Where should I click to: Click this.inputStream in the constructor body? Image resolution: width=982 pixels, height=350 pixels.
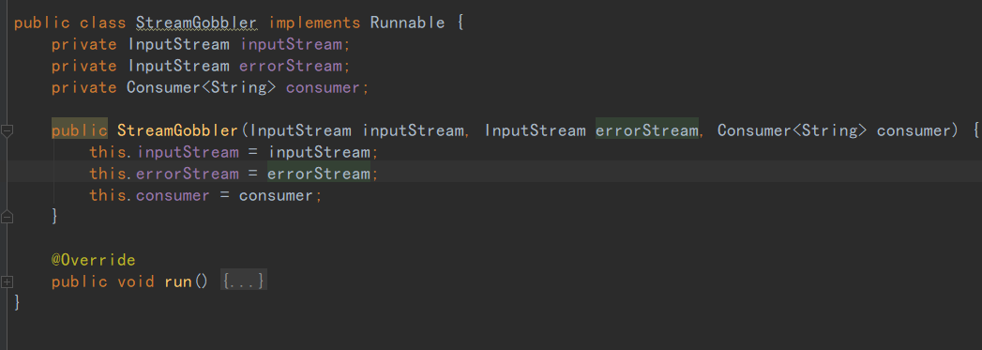pyautogui.click(x=163, y=152)
